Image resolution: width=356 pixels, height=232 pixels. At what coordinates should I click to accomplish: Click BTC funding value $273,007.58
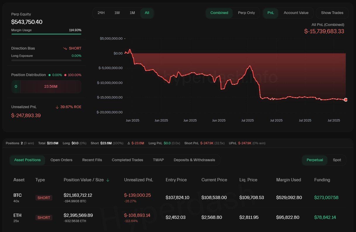pyautogui.click(x=326, y=198)
